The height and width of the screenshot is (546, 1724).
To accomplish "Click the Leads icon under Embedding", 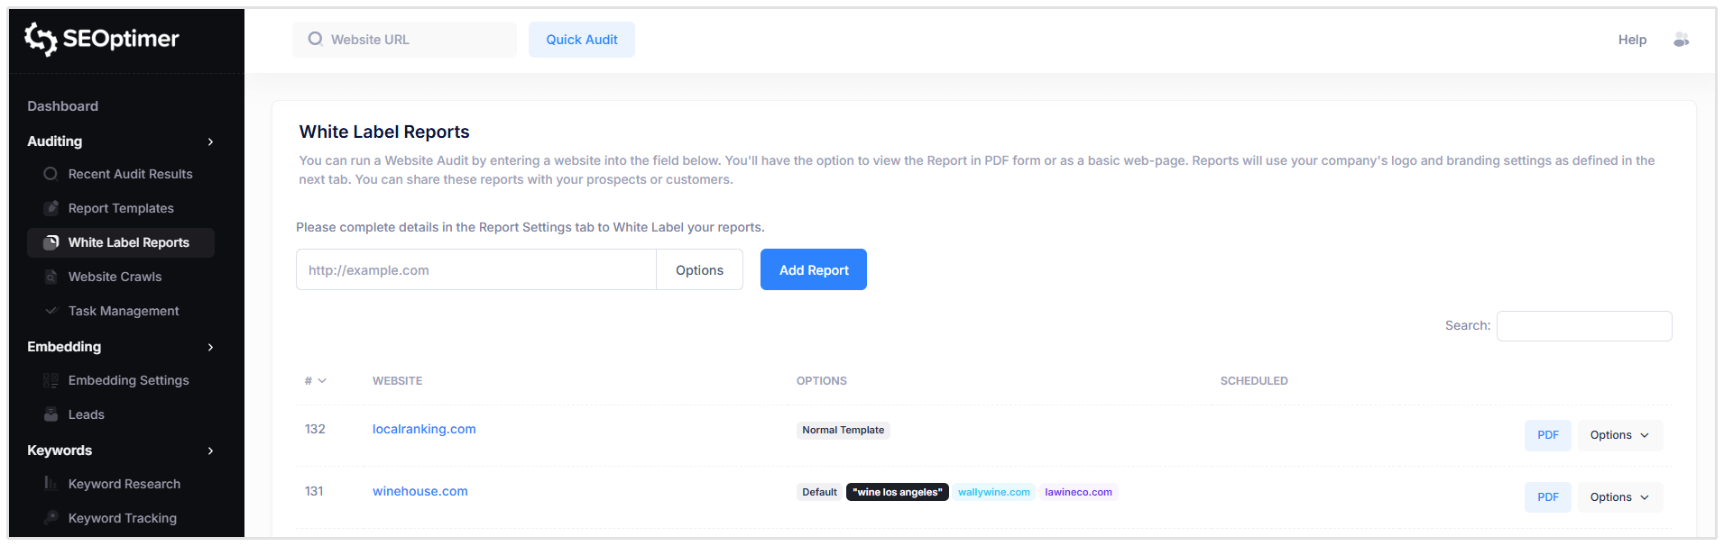I will tap(51, 414).
